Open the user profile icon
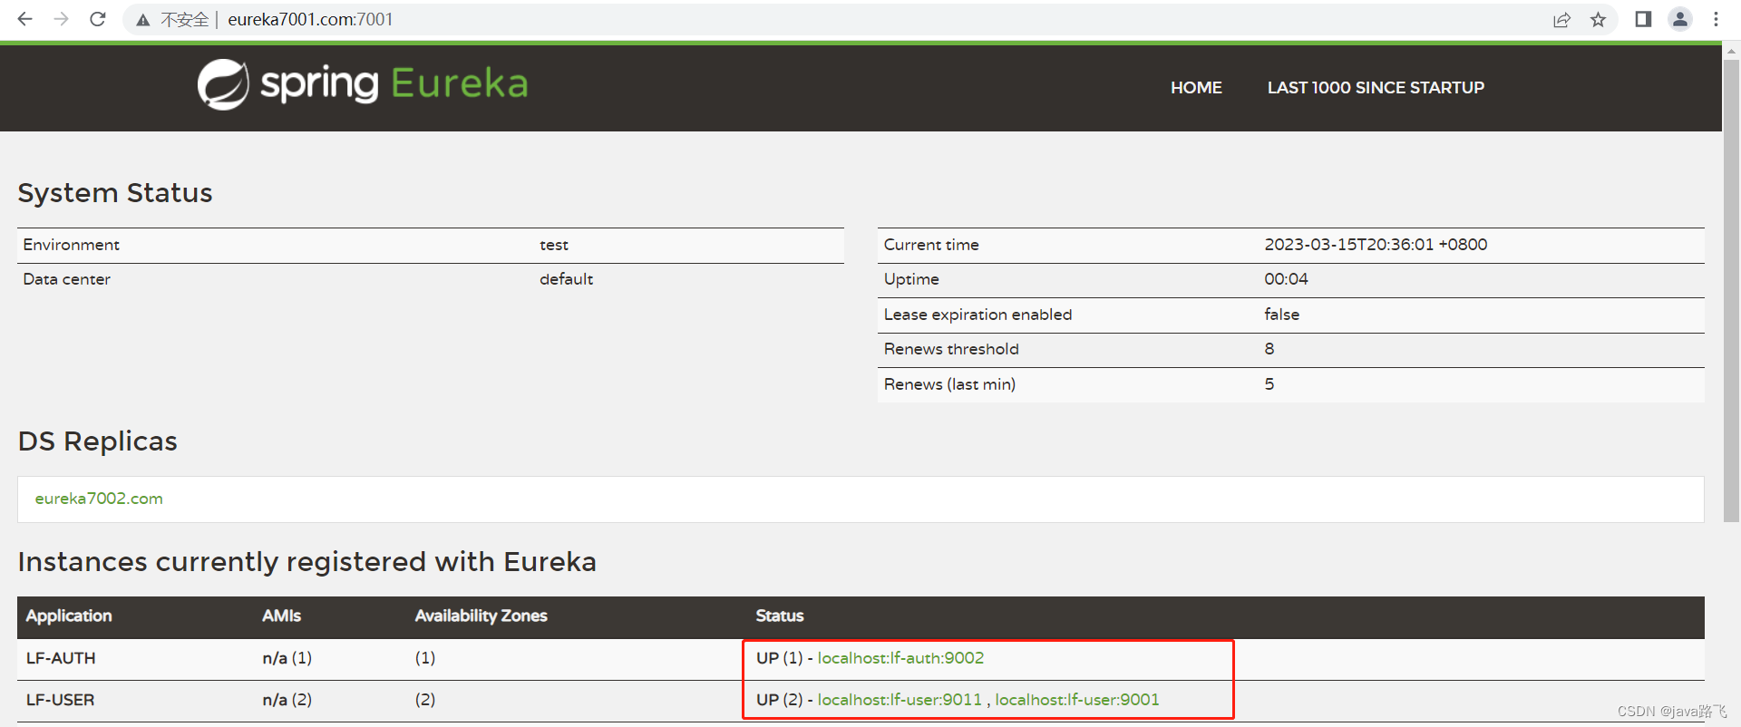The height and width of the screenshot is (727, 1741). [x=1679, y=19]
